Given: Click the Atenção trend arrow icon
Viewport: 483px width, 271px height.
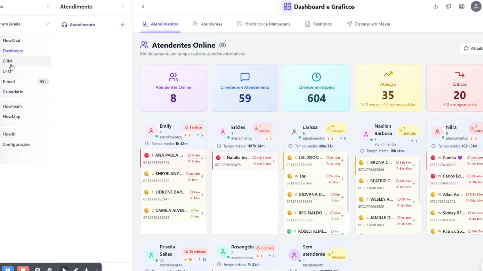Looking at the screenshot, I should pos(388,74).
